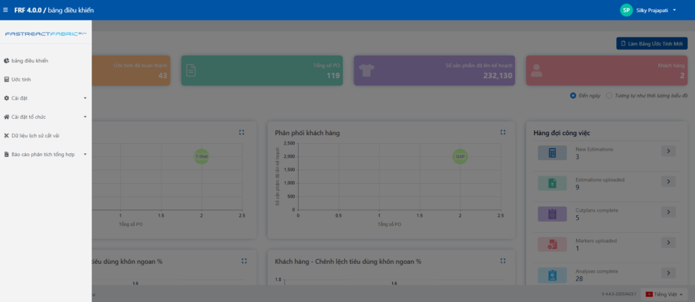This screenshot has width=695, height=302.
Task: Click Làm Bảng Ước Tính Mới button
Action: coord(652,43)
